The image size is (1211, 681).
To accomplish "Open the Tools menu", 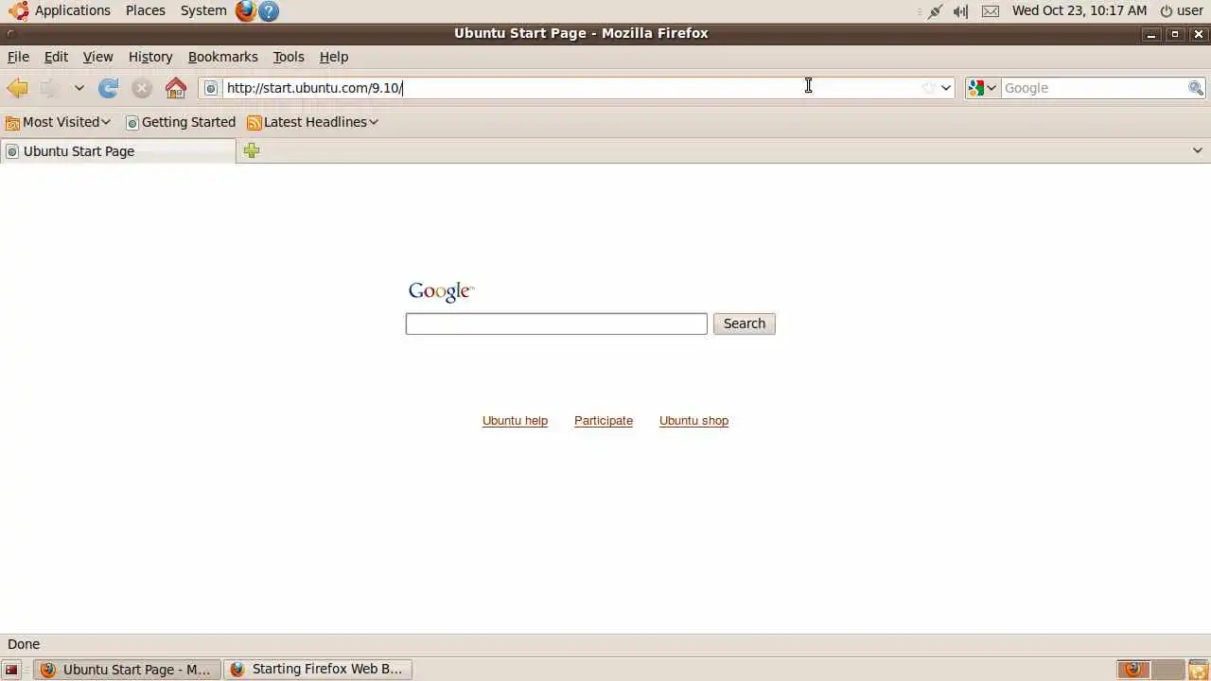I will pos(289,57).
